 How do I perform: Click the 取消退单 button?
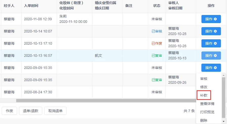point(55,111)
